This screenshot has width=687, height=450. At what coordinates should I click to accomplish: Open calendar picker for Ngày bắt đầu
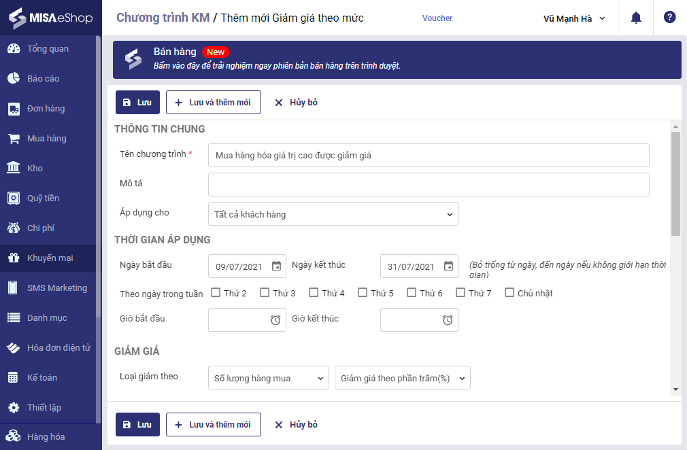click(276, 266)
